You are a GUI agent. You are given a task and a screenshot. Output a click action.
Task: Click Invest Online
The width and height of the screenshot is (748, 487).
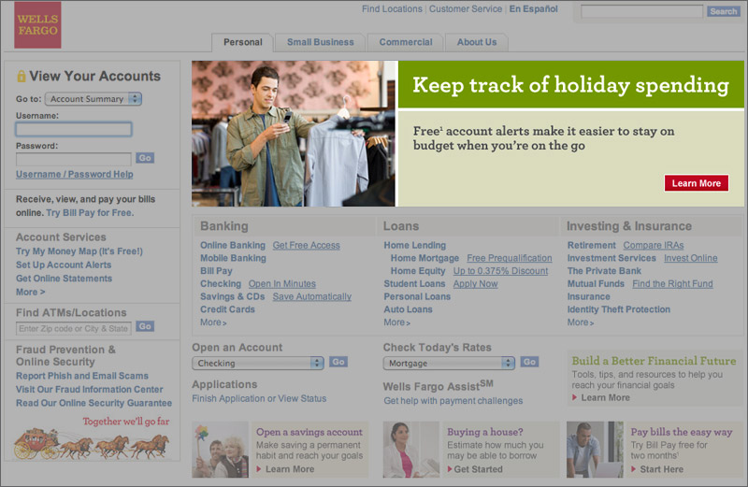pyautogui.click(x=690, y=258)
